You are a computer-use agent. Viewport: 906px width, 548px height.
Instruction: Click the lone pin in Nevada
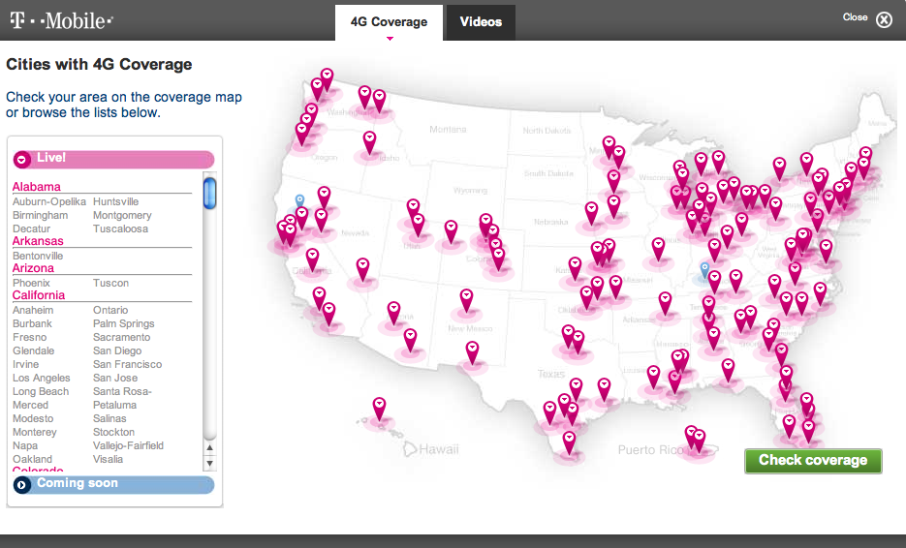(362, 266)
